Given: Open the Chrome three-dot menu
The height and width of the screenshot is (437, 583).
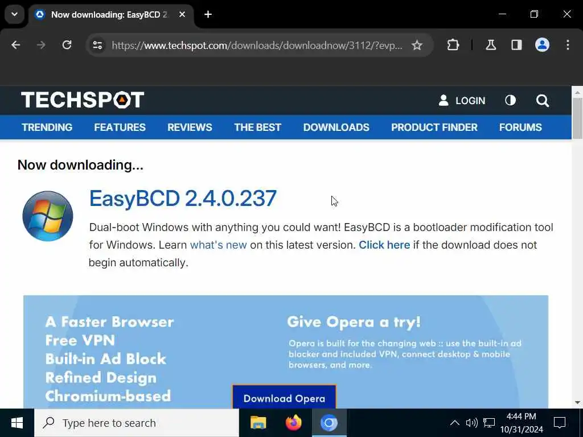Looking at the screenshot, I should 568,46.
